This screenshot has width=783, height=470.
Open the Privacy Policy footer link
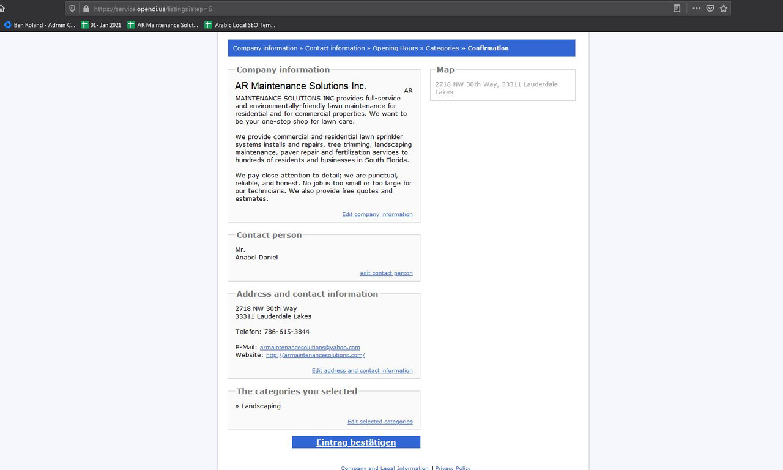pos(453,468)
